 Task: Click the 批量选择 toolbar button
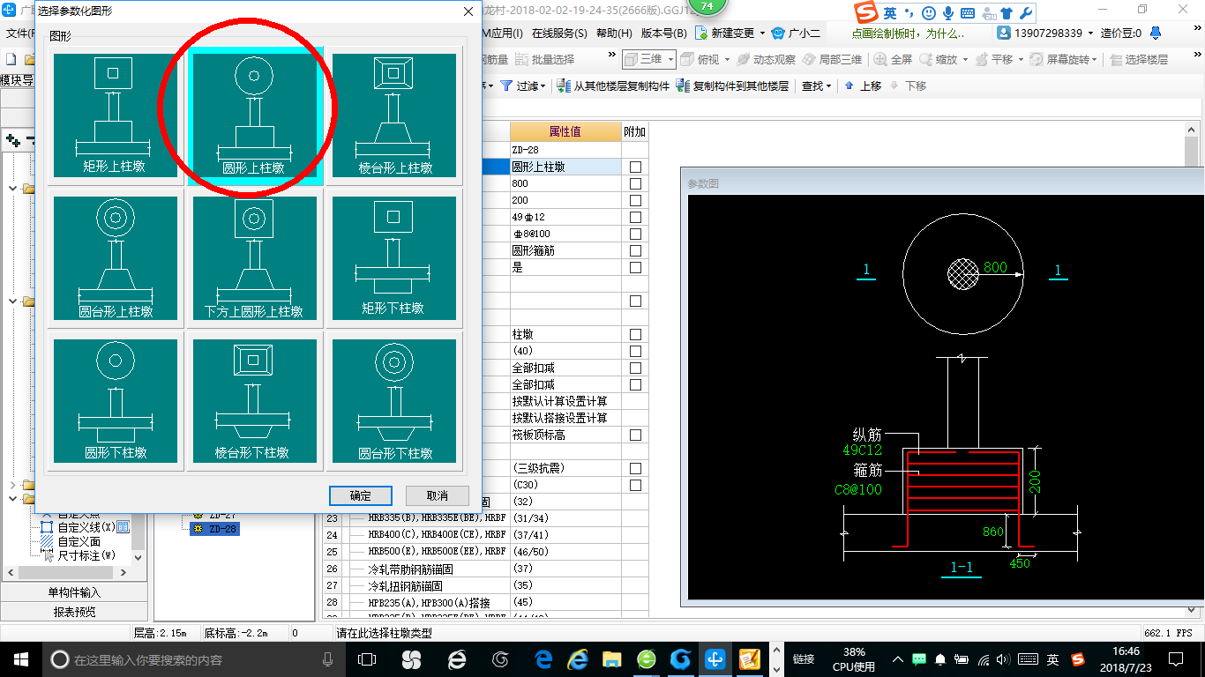pyautogui.click(x=544, y=59)
